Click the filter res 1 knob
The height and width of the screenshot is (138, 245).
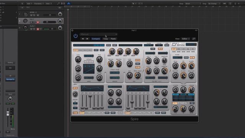pyautogui.click(x=157, y=61)
